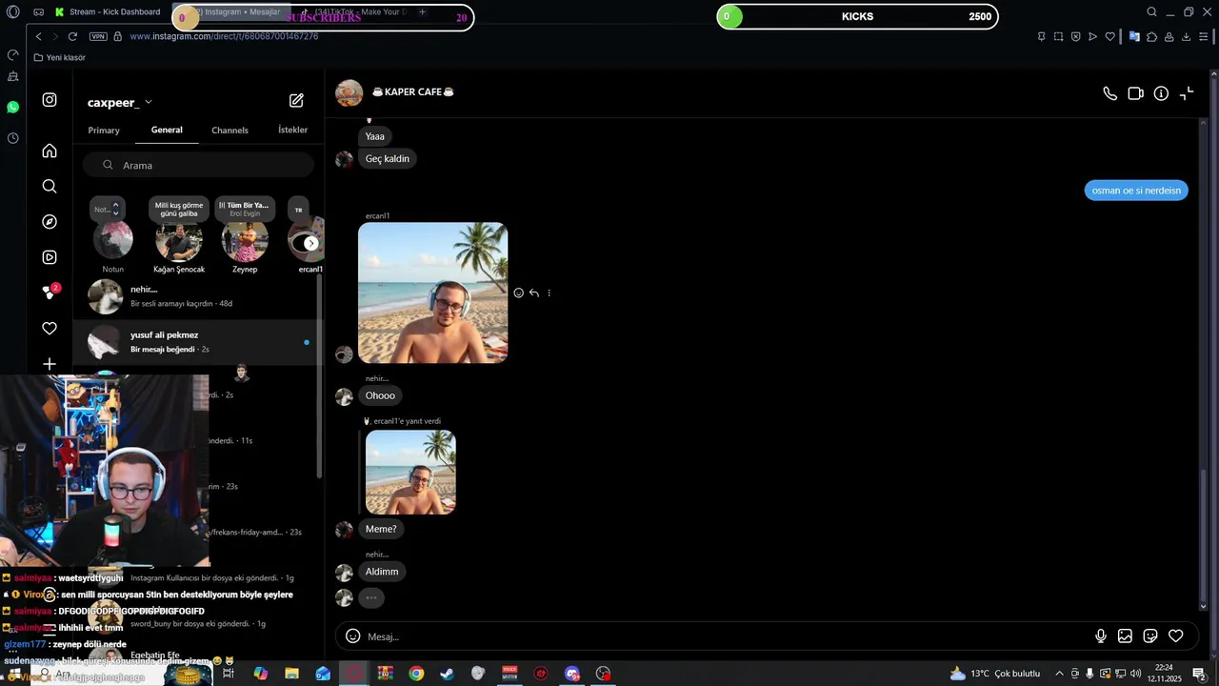1219x686 pixels.
Task: Open a new browser tab
Action: [x=422, y=12]
